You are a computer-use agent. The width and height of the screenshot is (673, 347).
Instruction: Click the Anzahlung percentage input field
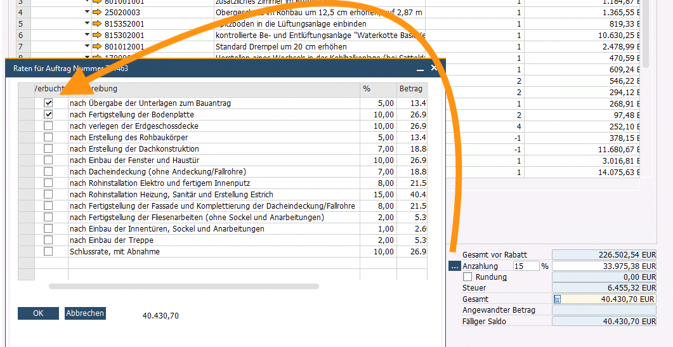pyautogui.click(x=526, y=266)
